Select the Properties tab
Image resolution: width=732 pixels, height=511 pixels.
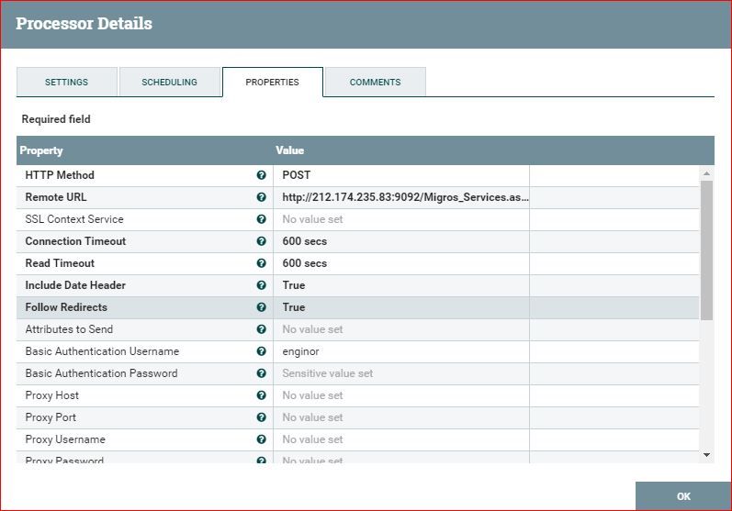click(273, 82)
